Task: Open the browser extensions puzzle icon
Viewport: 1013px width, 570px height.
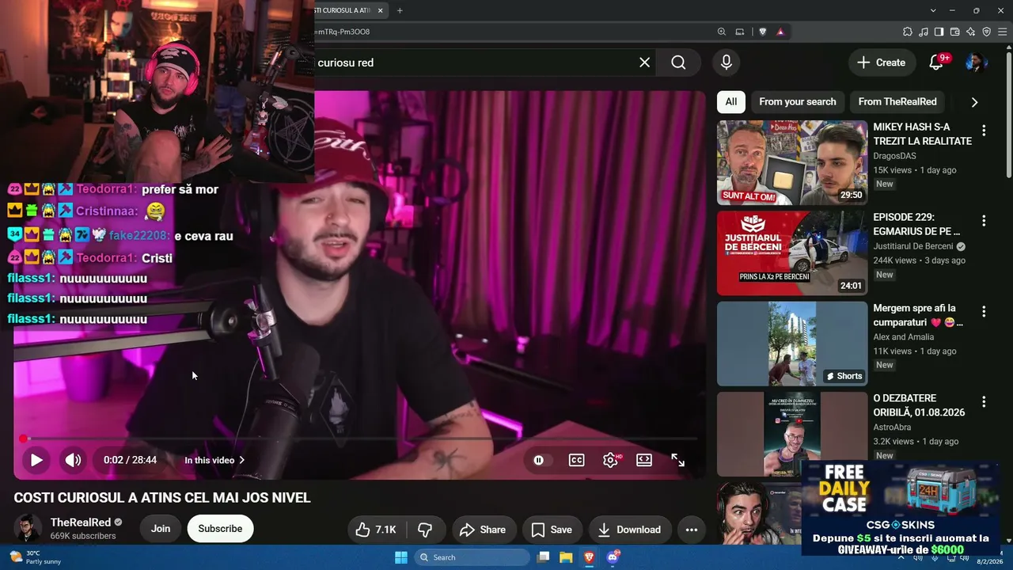Action: [907, 32]
